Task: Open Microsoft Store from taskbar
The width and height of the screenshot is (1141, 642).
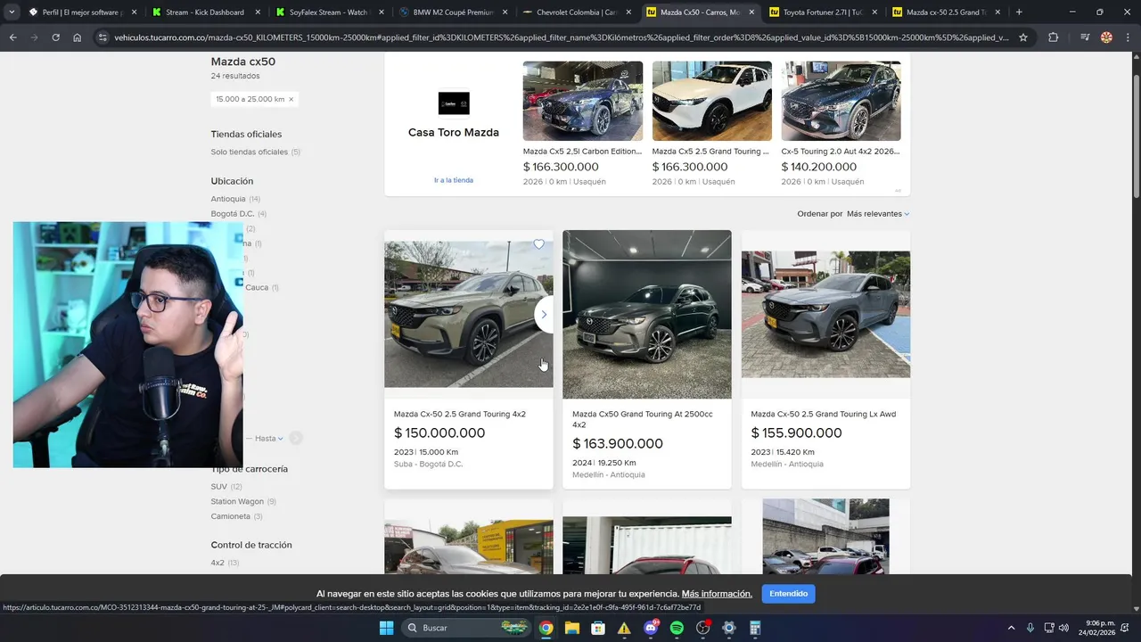Action: tap(598, 628)
